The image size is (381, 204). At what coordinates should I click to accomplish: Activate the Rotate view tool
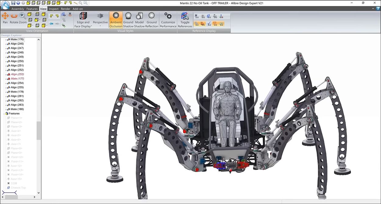pos(14,18)
